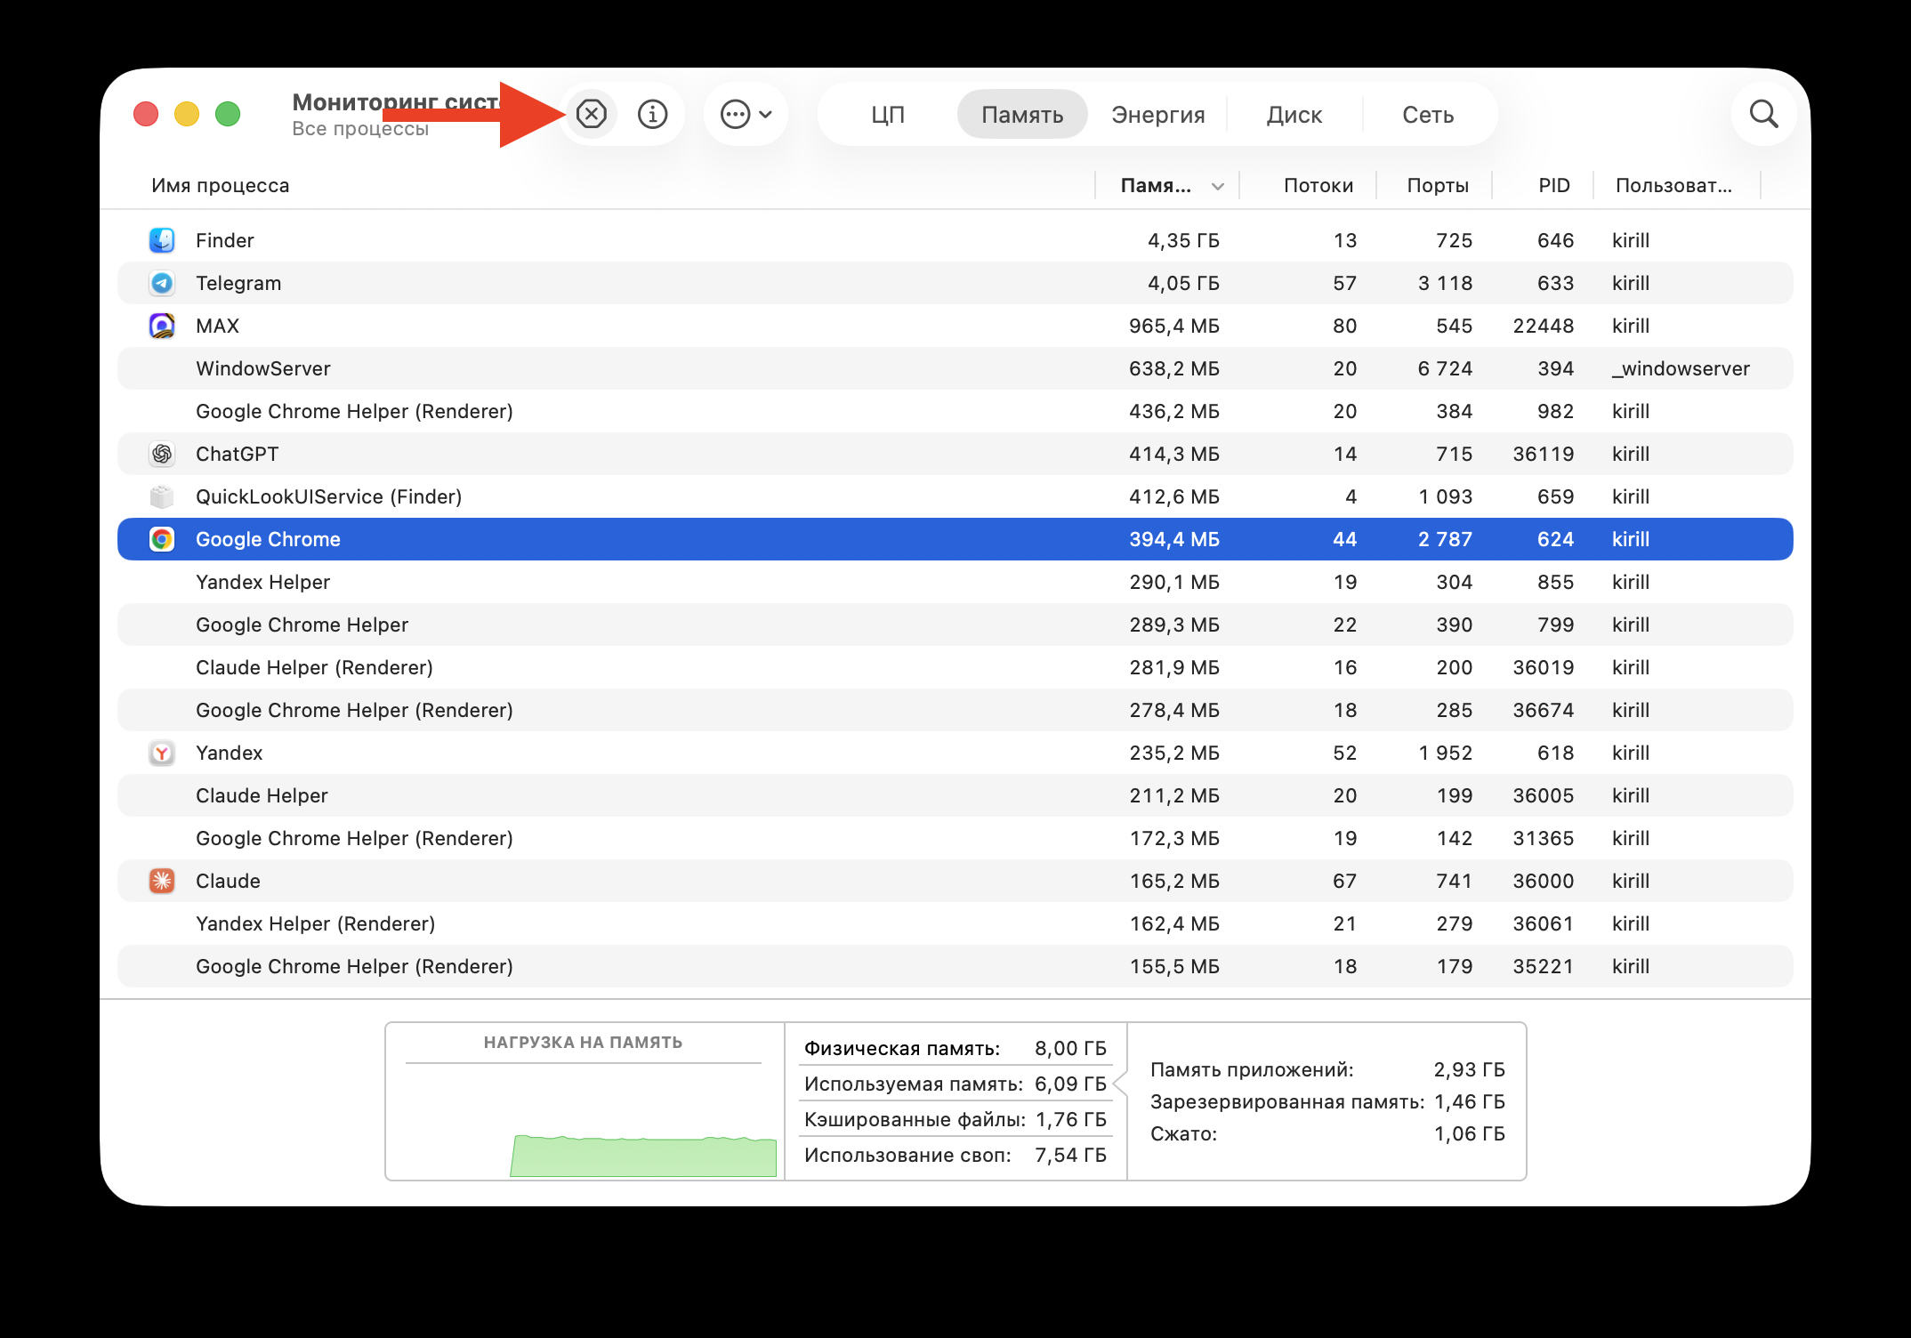Screen dimensions: 1911x1338
Task: Click the Кэшированные файлы 1,76 ГБ entry
Action: (955, 1119)
